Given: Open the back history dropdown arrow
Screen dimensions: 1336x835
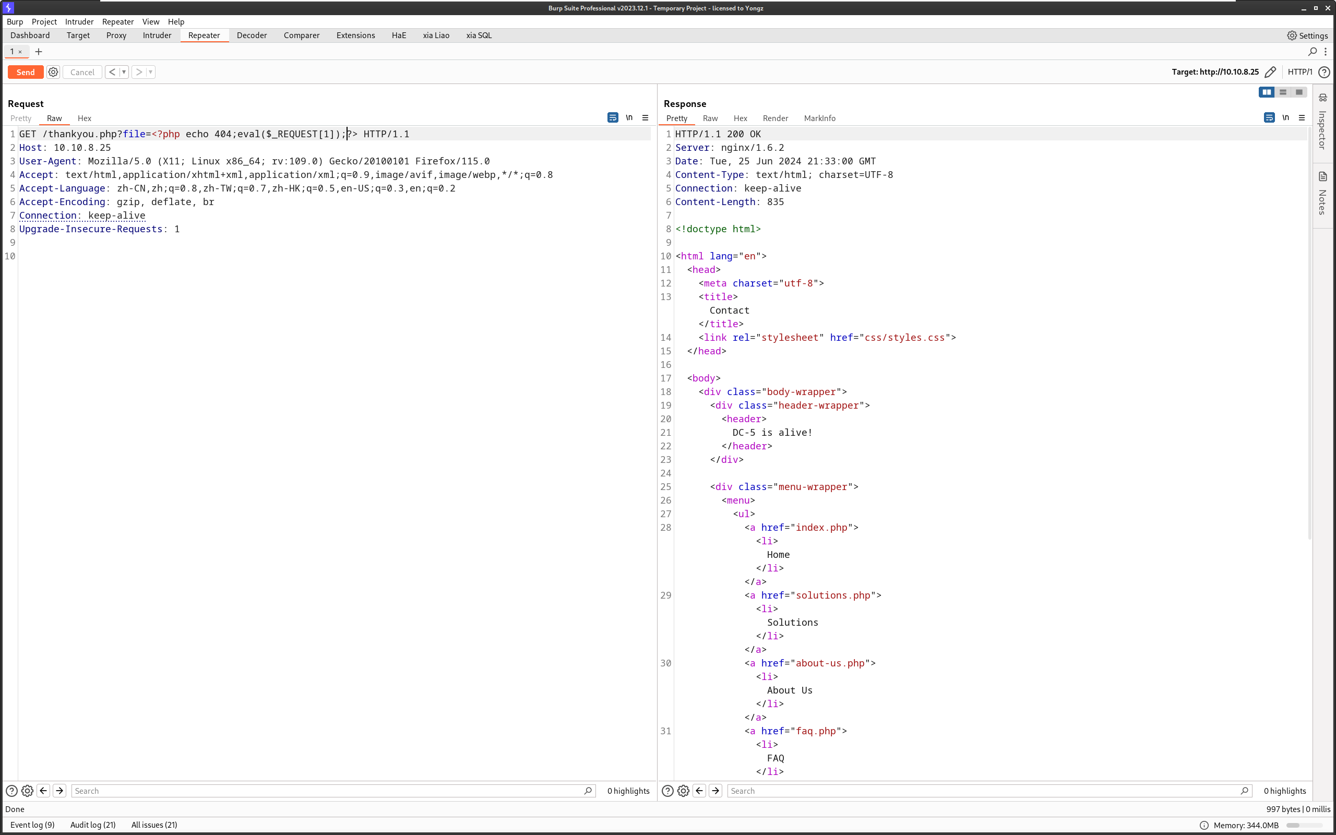Looking at the screenshot, I should point(124,73).
